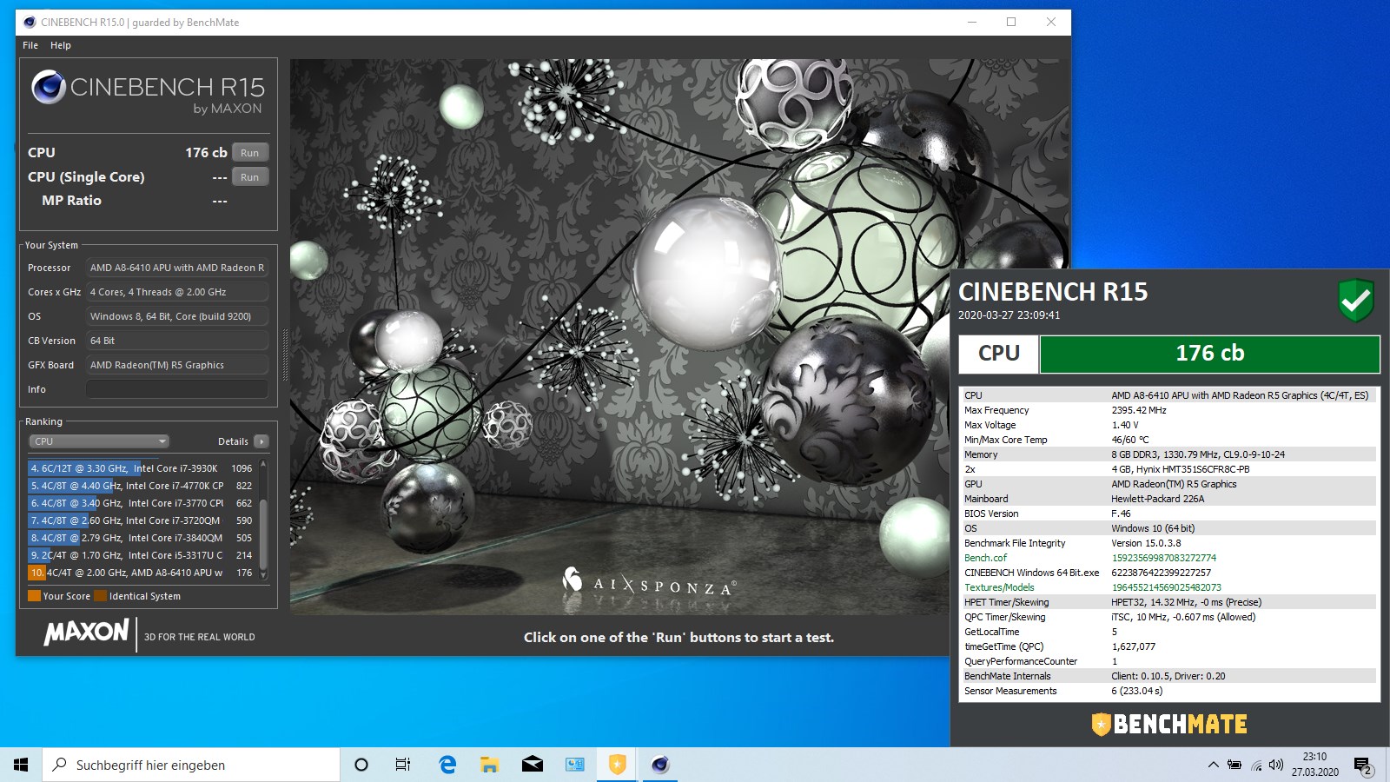Click the Info input field
The height and width of the screenshot is (782, 1390).
click(177, 389)
